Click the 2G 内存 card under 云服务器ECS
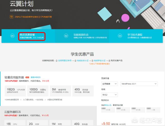Screen dimensions: 165x126 (37, 123)
